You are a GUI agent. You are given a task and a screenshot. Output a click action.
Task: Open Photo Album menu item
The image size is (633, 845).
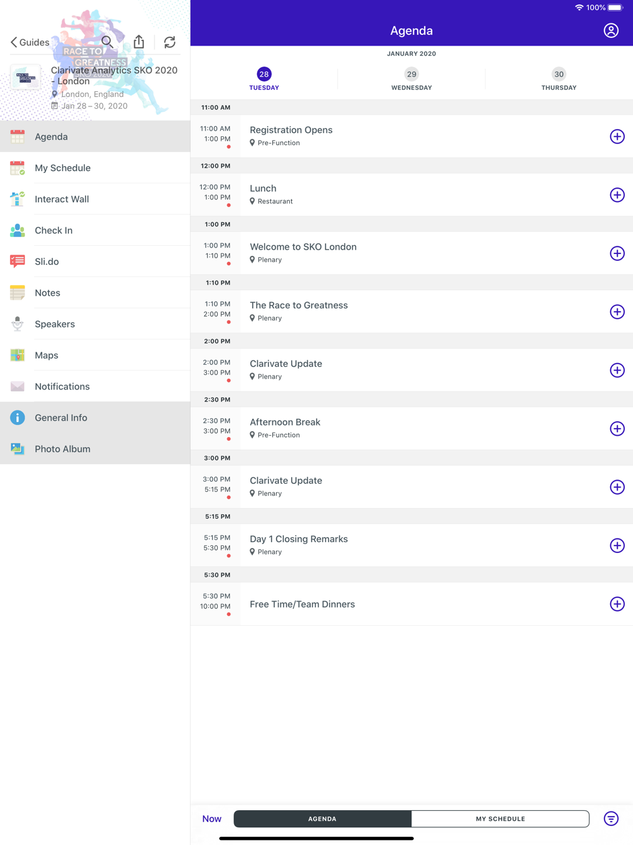(95, 449)
